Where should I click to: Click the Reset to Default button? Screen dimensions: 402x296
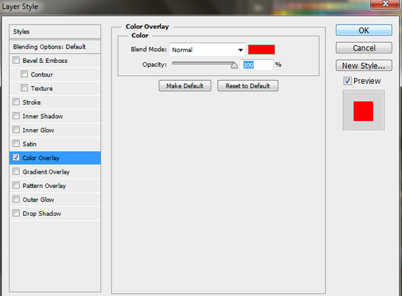pyautogui.click(x=247, y=86)
